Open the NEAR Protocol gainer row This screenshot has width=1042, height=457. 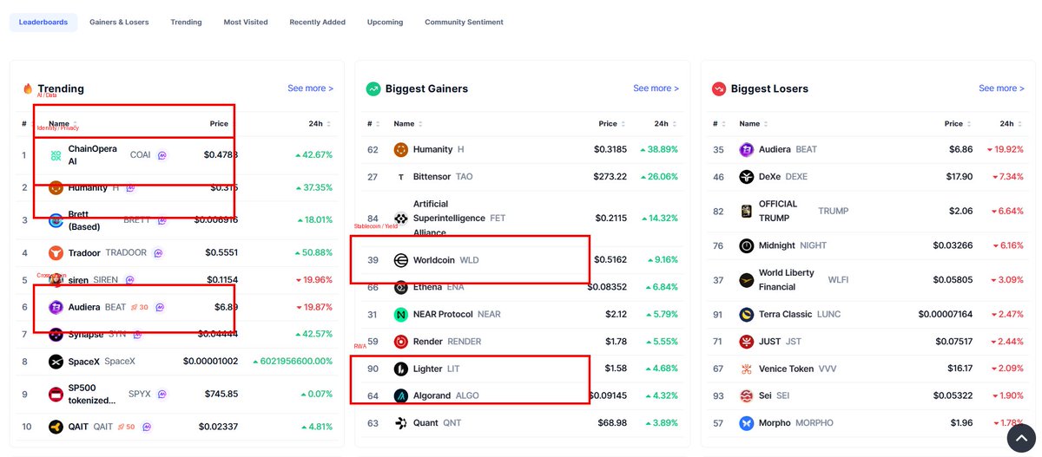(x=523, y=314)
